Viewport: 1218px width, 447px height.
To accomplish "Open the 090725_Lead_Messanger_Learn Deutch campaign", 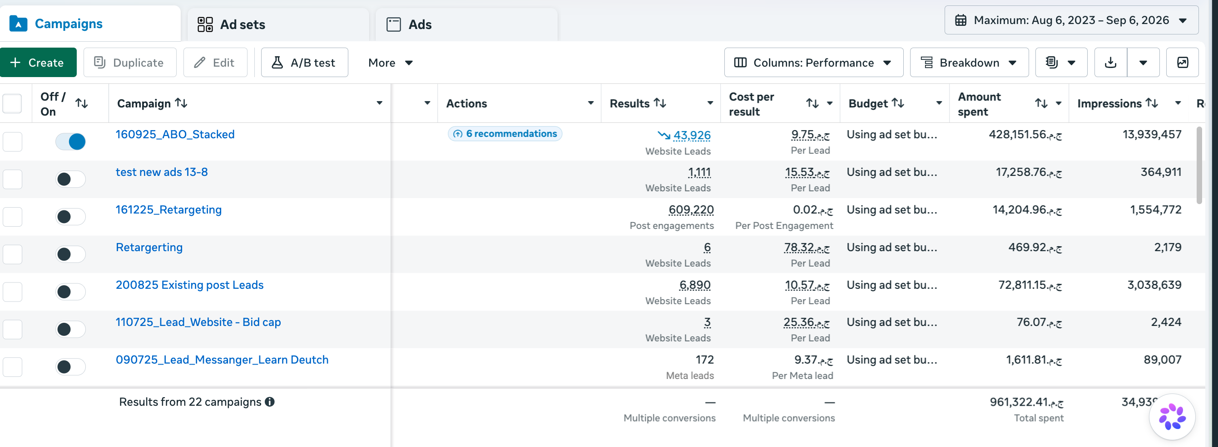I will click(x=222, y=360).
